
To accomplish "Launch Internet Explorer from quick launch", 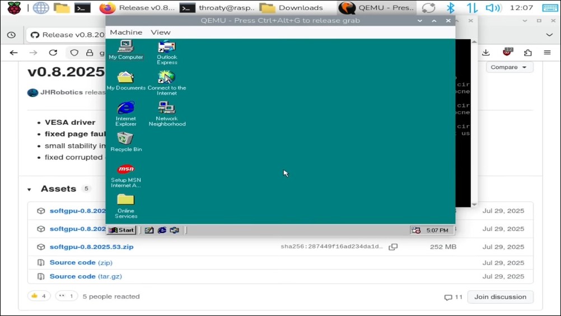I will [162, 230].
